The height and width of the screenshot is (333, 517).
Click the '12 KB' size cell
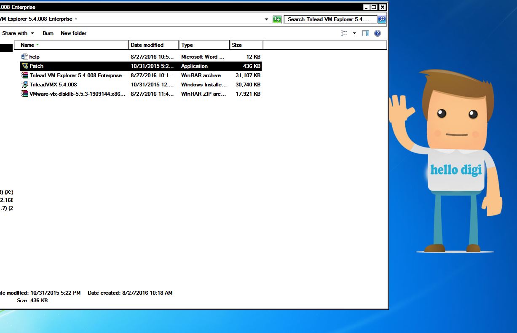point(253,56)
